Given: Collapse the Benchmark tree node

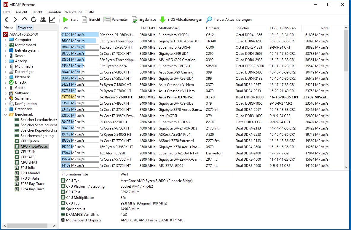Looking at the screenshot, I should 6,114.
